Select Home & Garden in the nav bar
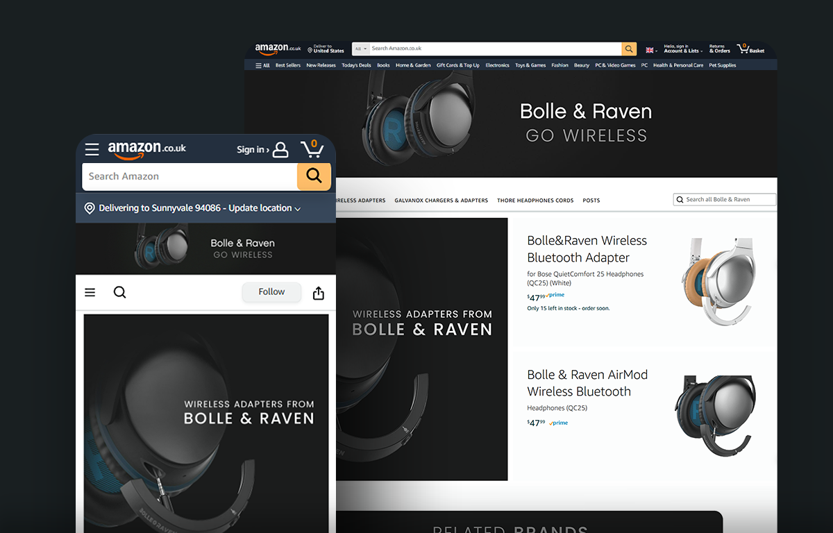This screenshot has height=533, width=833. pyautogui.click(x=413, y=65)
